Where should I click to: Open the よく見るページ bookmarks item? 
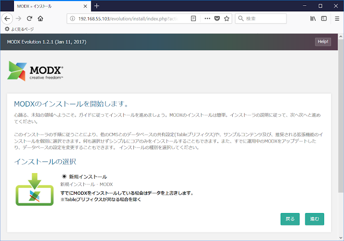point(19,29)
